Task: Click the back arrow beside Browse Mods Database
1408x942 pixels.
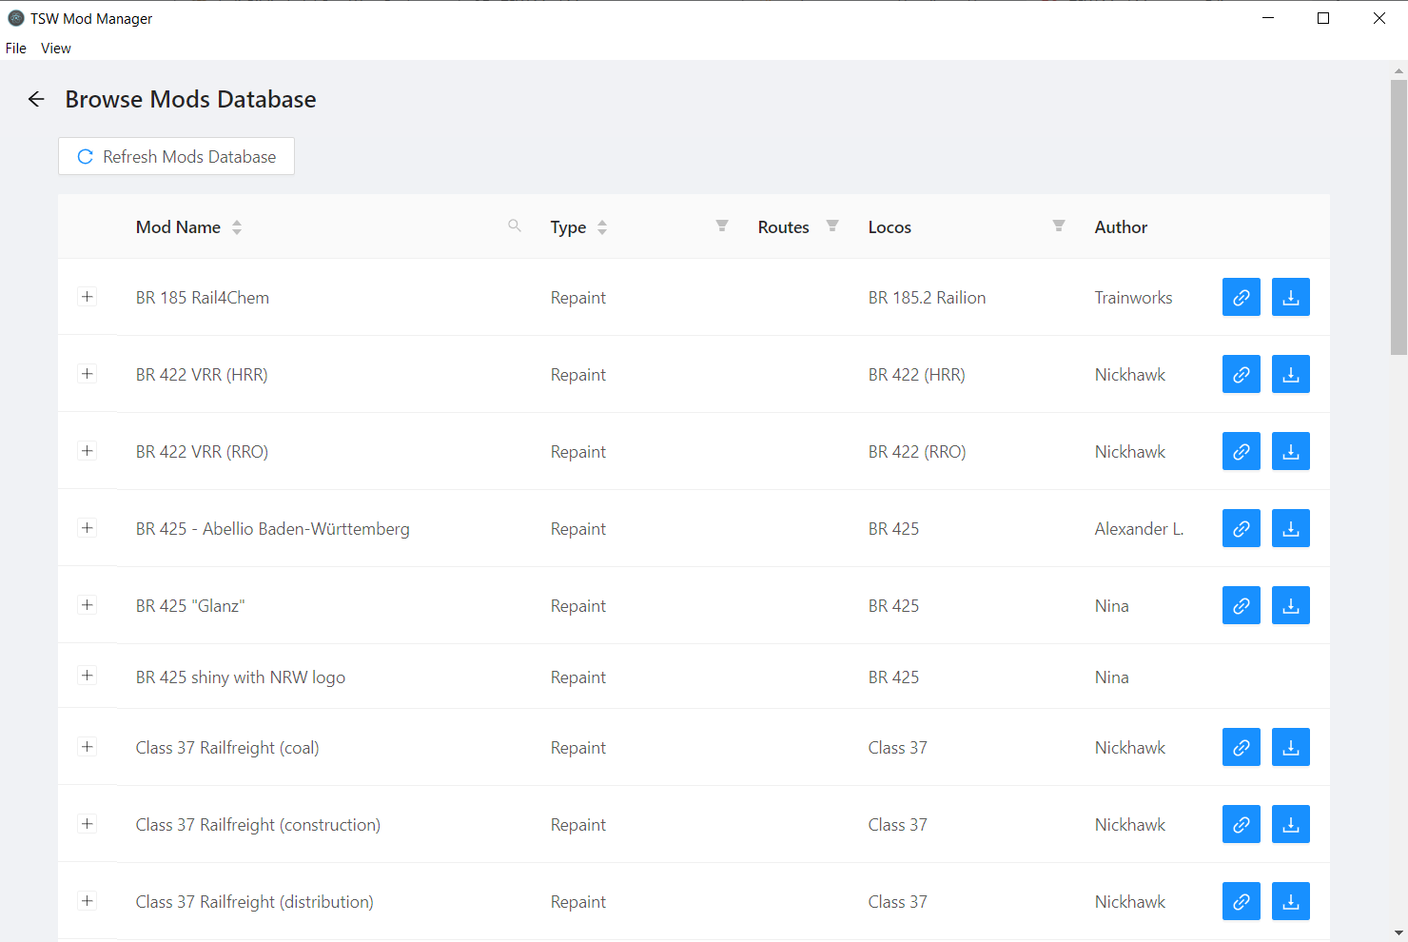Action: pos(36,99)
